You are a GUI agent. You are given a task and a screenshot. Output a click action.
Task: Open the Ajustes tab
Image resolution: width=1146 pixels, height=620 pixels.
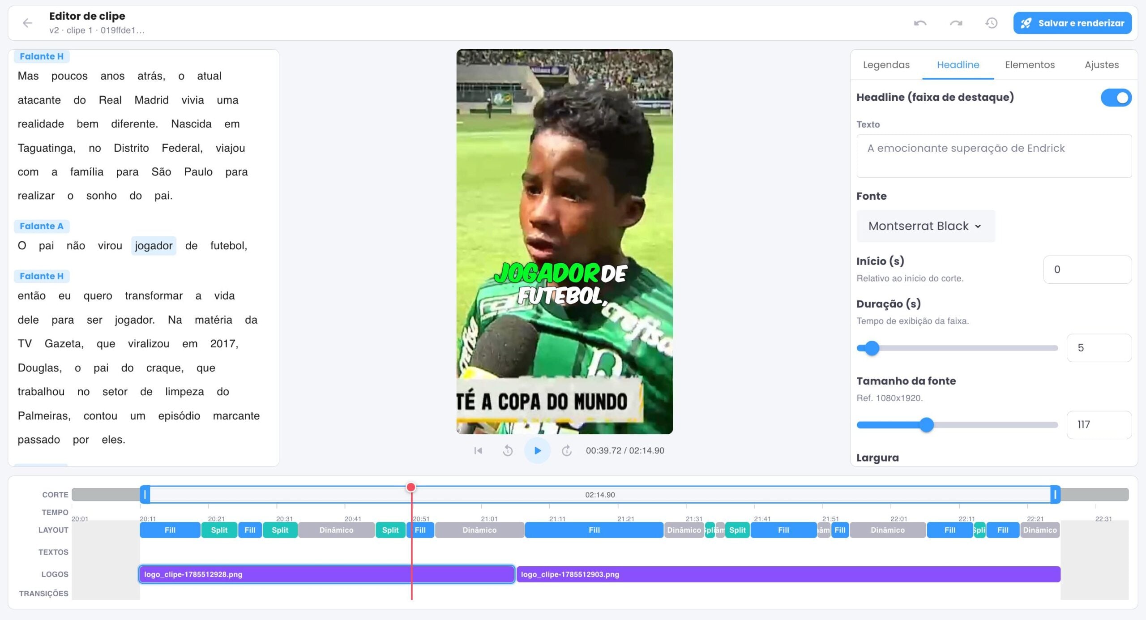pos(1101,64)
